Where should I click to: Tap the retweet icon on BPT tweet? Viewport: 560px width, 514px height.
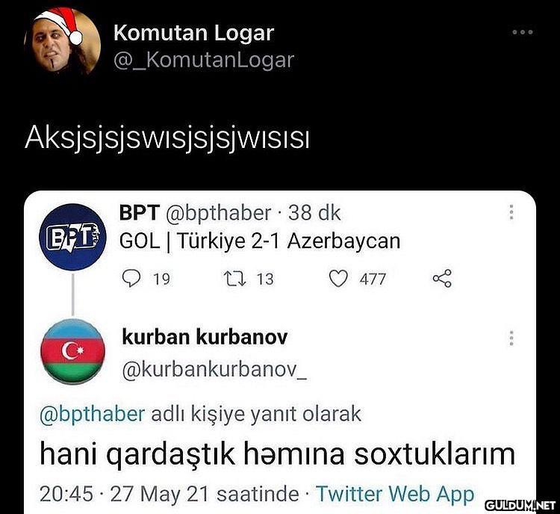pos(234,279)
